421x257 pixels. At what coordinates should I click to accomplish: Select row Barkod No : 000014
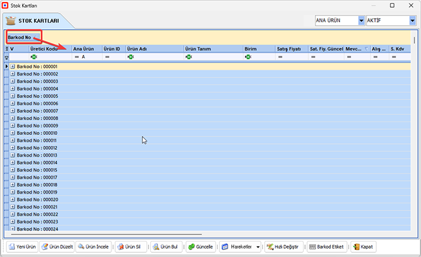click(210, 163)
